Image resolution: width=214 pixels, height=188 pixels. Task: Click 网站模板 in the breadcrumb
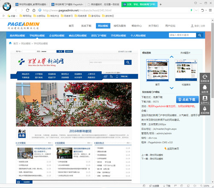coord(26,44)
